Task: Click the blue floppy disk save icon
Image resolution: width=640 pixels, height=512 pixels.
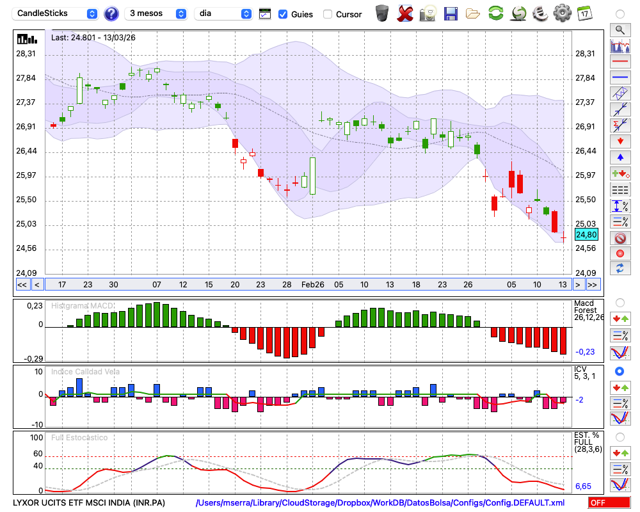Action: click(x=451, y=13)
